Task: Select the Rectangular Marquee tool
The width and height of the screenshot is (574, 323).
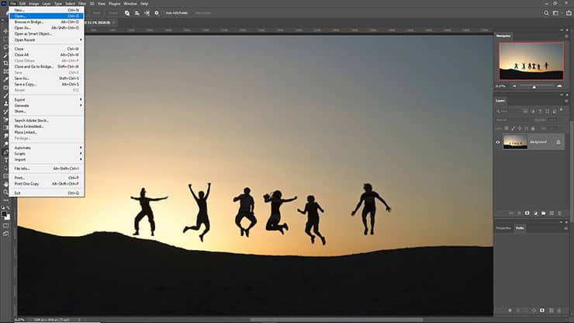Action: [5, 40]
